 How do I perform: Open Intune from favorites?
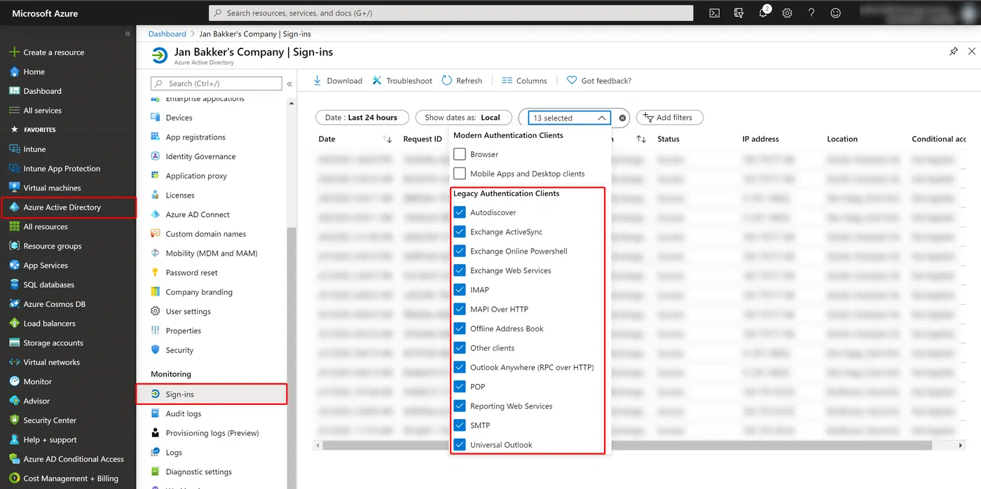(34, 149)
